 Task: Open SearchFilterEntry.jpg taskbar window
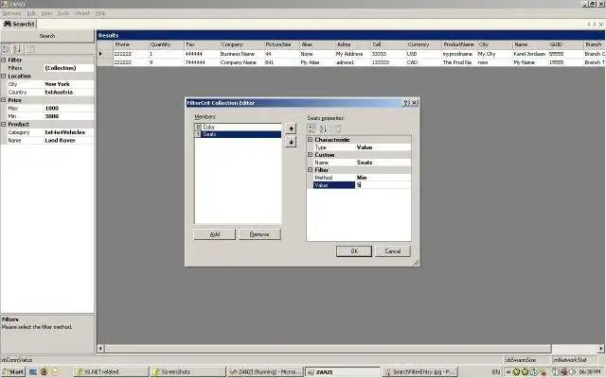coord(420,371)
